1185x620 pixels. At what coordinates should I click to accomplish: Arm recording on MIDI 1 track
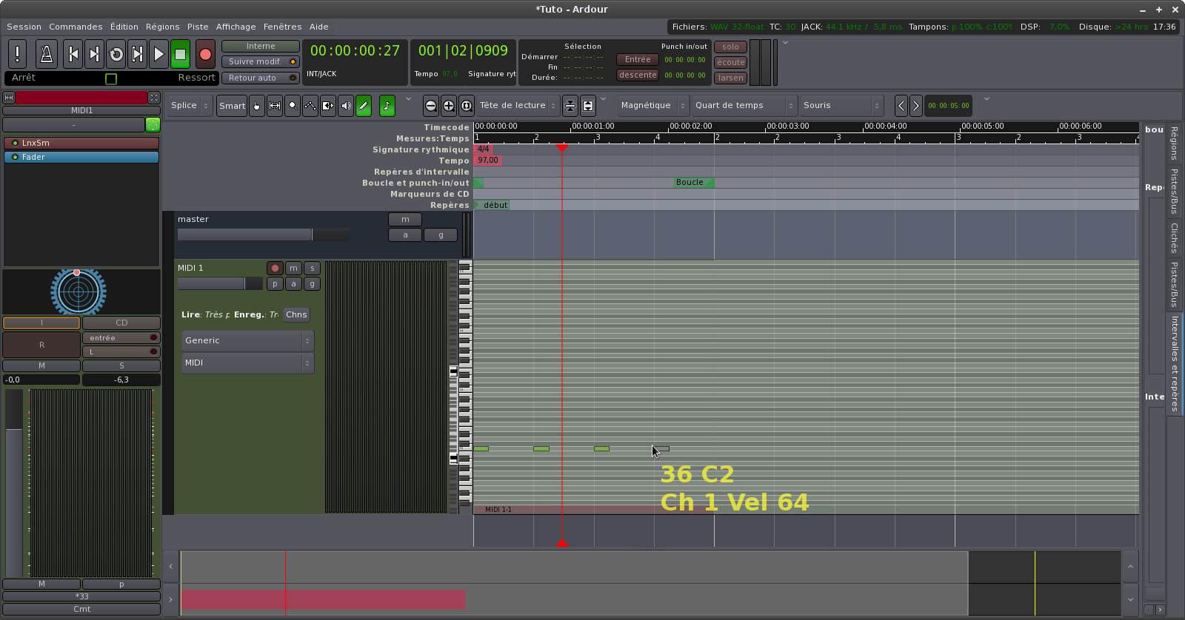click(275, 268)
